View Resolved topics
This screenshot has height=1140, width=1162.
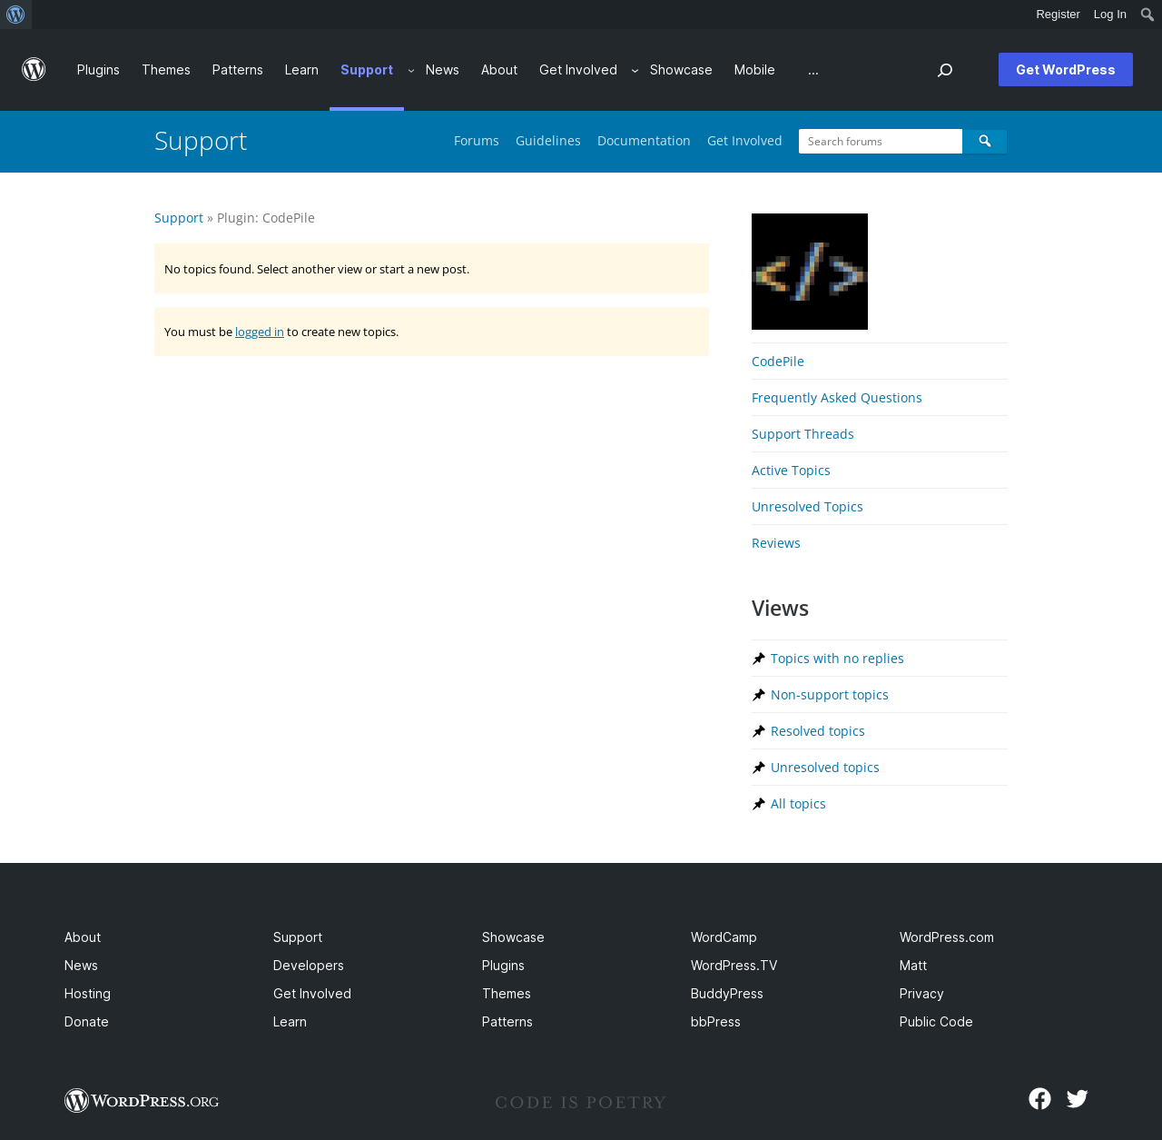[818, 731]
